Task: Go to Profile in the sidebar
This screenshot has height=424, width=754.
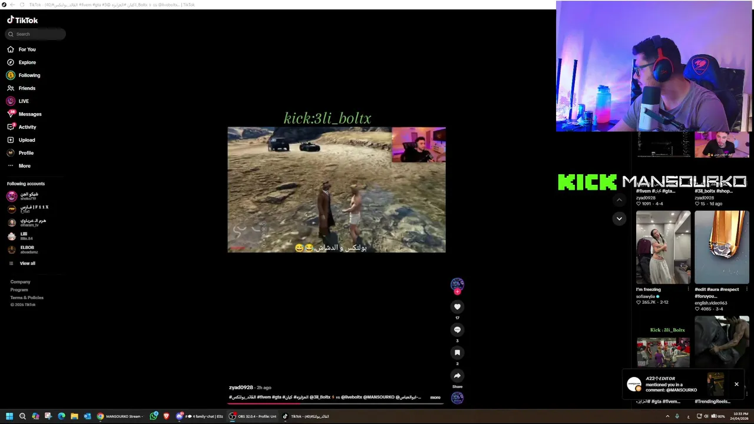Action: pyautogui.click(x=21, y=153)
